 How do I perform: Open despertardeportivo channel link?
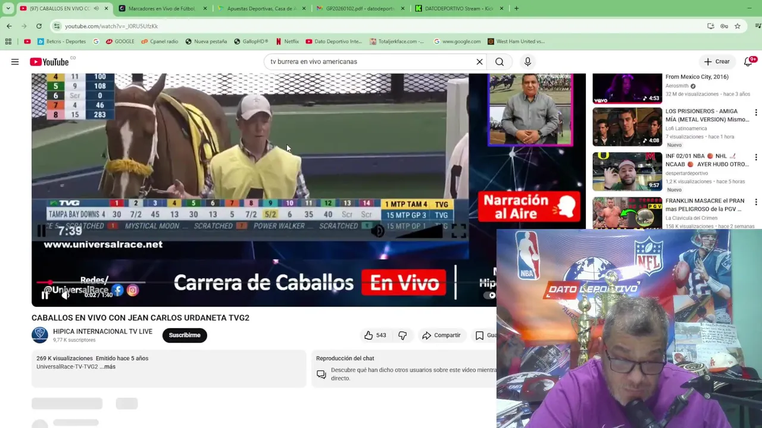coord(688,174)
